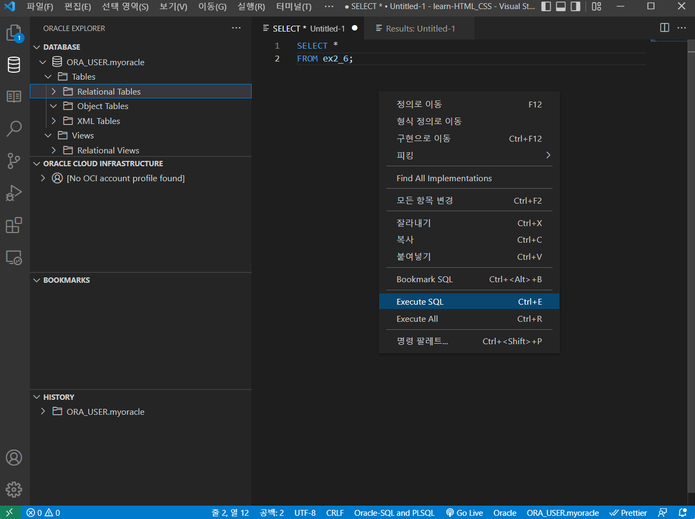Image resolution: width=695 pixels, height=519 pixels.
Task: Click 공백: 2 indentation setting
Action: point(272,513)
